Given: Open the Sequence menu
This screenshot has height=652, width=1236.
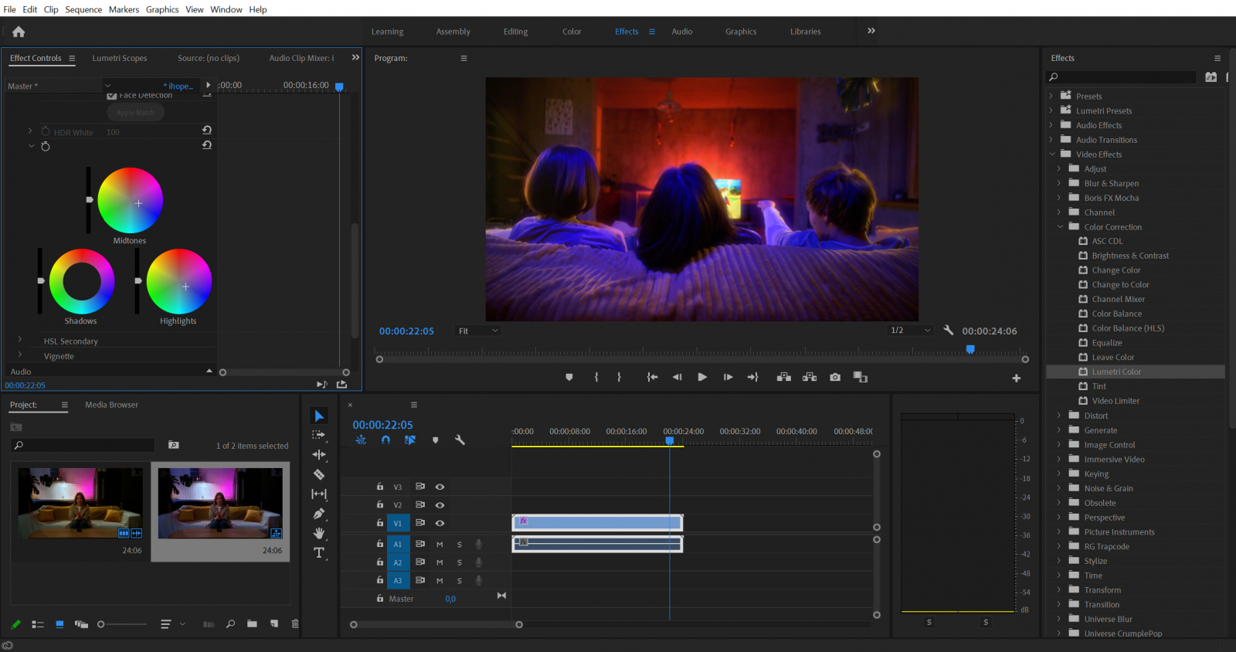Looking at the screenshot, I should pyautogui.click(x=83, y=9).
